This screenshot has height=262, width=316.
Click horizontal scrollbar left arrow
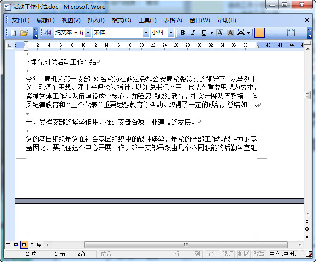click(47, 244)
